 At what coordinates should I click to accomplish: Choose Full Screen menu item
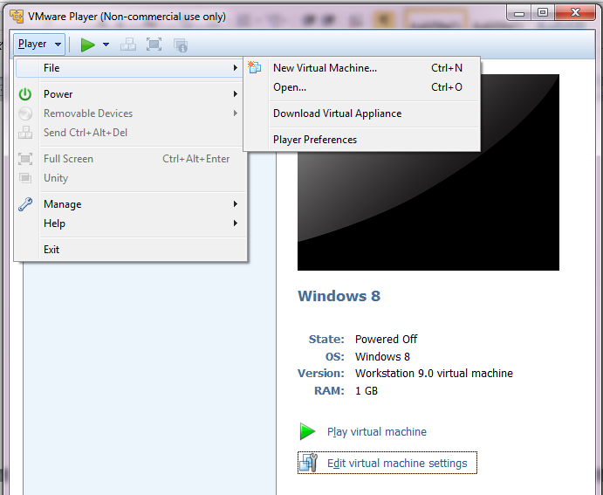pyautogui.click(x=130, y=159)
